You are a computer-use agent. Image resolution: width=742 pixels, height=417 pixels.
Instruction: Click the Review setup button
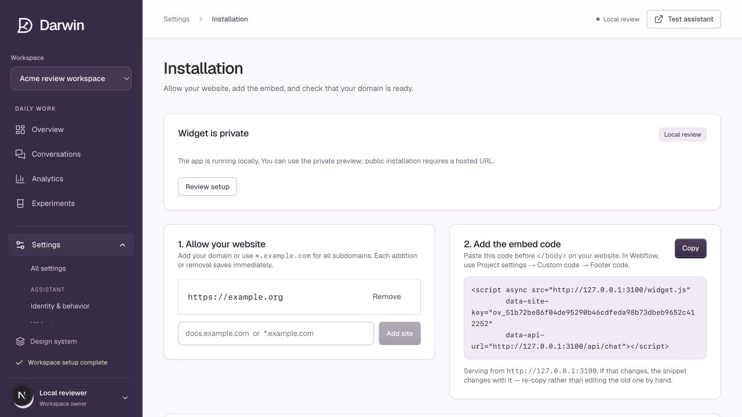point(208,186)
